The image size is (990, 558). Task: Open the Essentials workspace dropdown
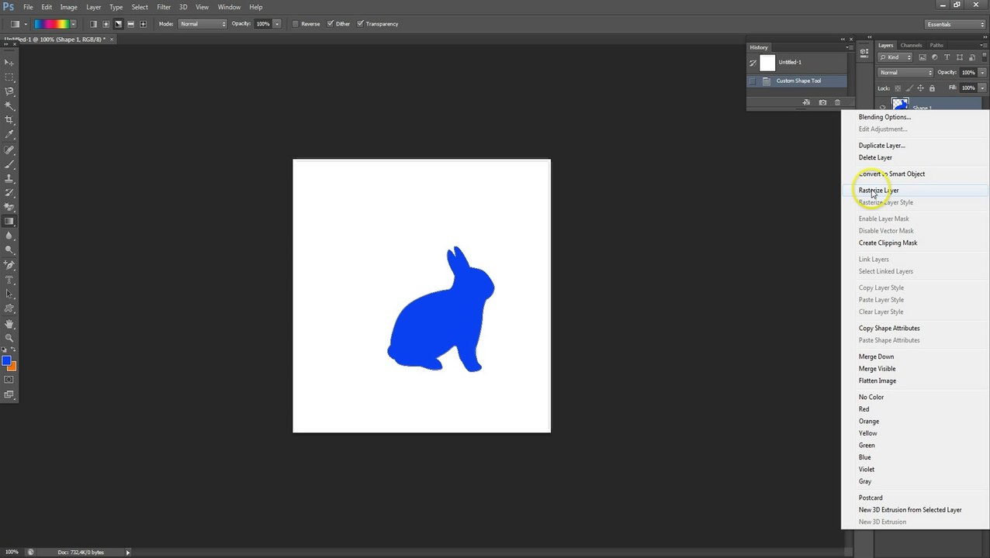coord(954,24)
